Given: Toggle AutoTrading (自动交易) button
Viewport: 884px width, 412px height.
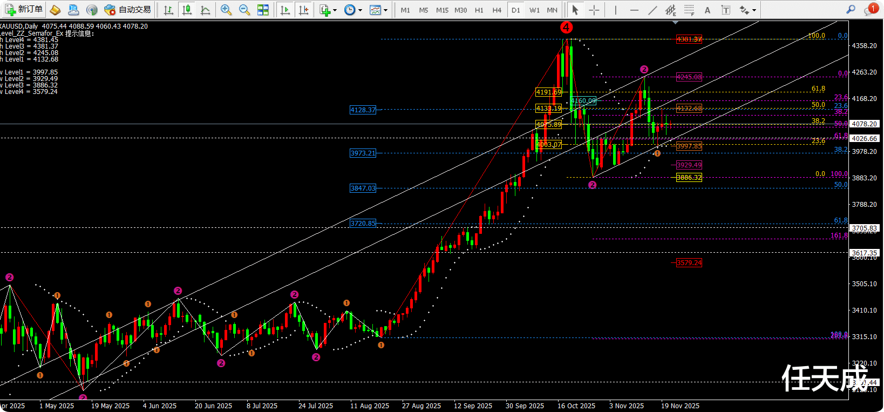Looking at the screenshot, I should [x=127, y=10].
